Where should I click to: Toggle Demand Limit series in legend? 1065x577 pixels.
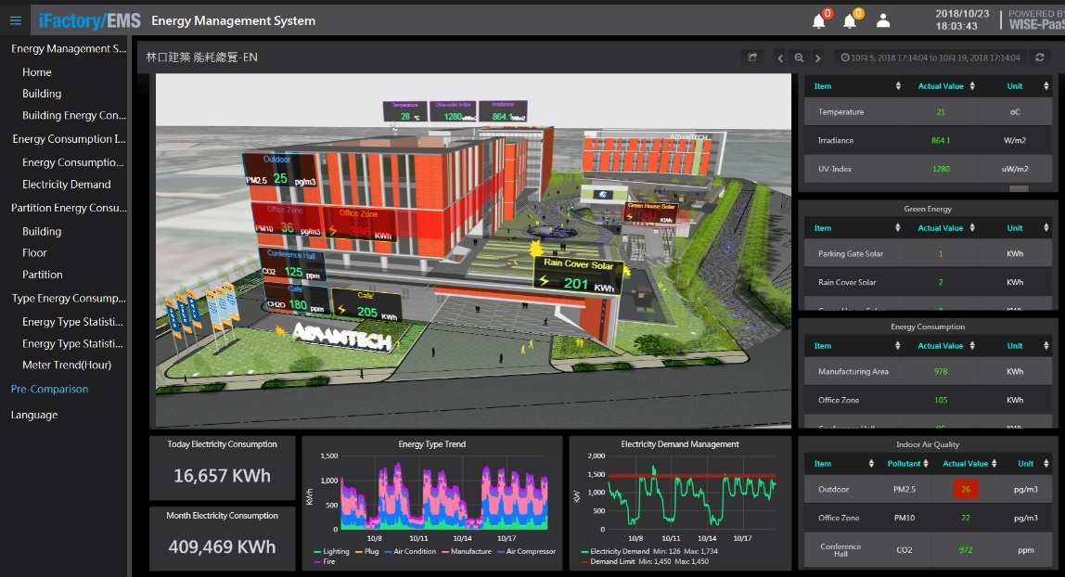pos(608,561)
